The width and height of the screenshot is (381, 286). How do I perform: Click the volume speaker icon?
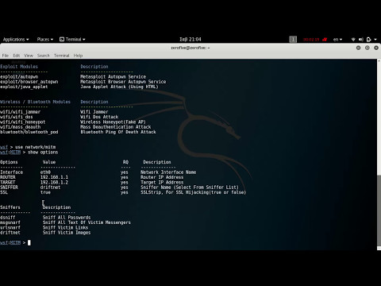[x=361, y=40]
